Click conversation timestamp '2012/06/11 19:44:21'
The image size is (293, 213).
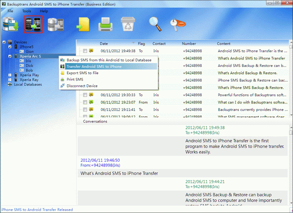click(205, 182)
